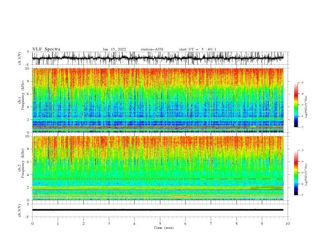
Task: Select the "ch.1 Frequency (kHz)" axis label
Action: pyautogui.click(x=21, y=96)
